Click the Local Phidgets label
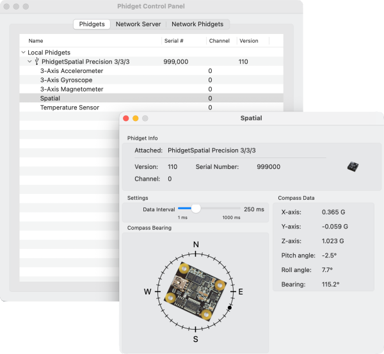This screenshot has width=384, height=354. click(x=49, y=52)
